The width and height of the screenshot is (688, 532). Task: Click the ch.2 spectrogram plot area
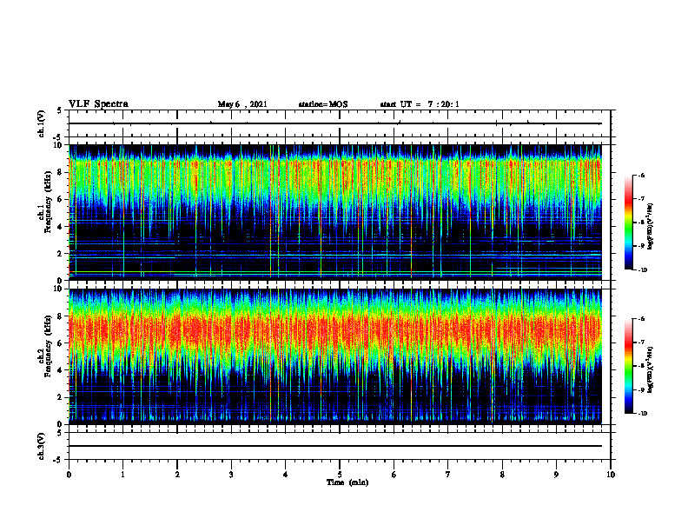pos(335,356)
